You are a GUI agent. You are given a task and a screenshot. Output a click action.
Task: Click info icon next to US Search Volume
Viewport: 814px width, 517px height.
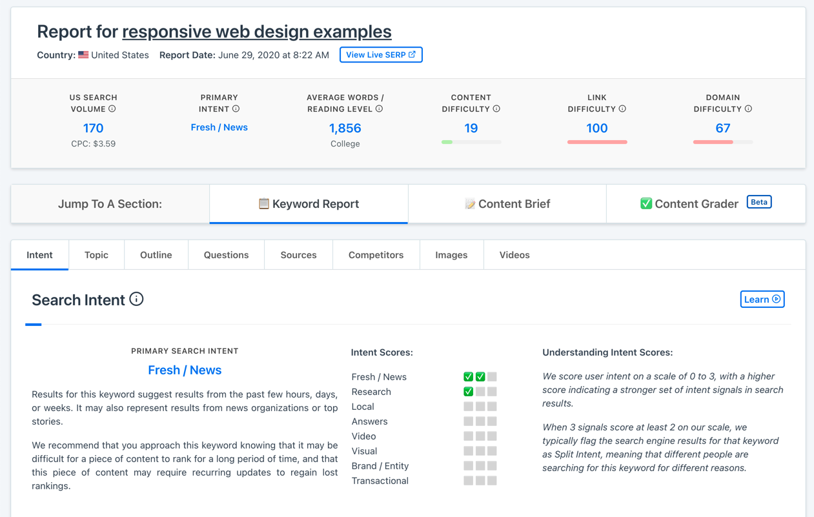(112, 109)
